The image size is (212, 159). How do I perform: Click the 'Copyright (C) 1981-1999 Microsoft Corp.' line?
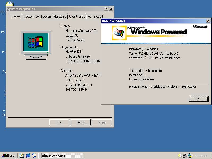(155, 58)
